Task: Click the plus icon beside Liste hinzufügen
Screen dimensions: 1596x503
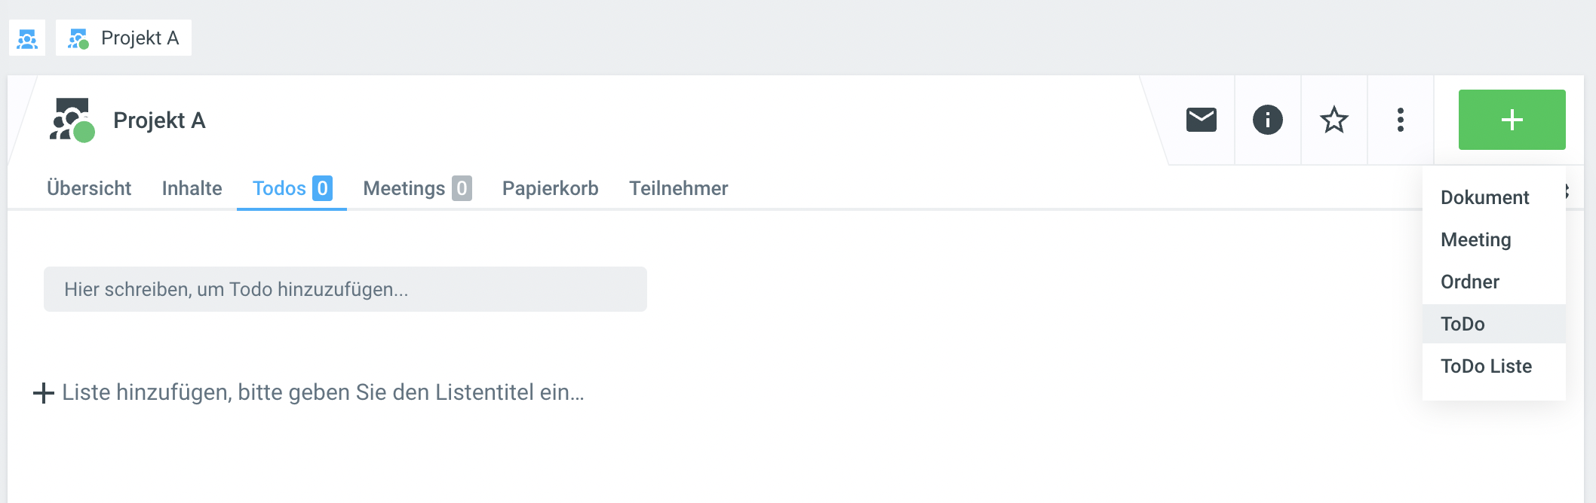Action: pyautogui.click(x=44, y=392)
